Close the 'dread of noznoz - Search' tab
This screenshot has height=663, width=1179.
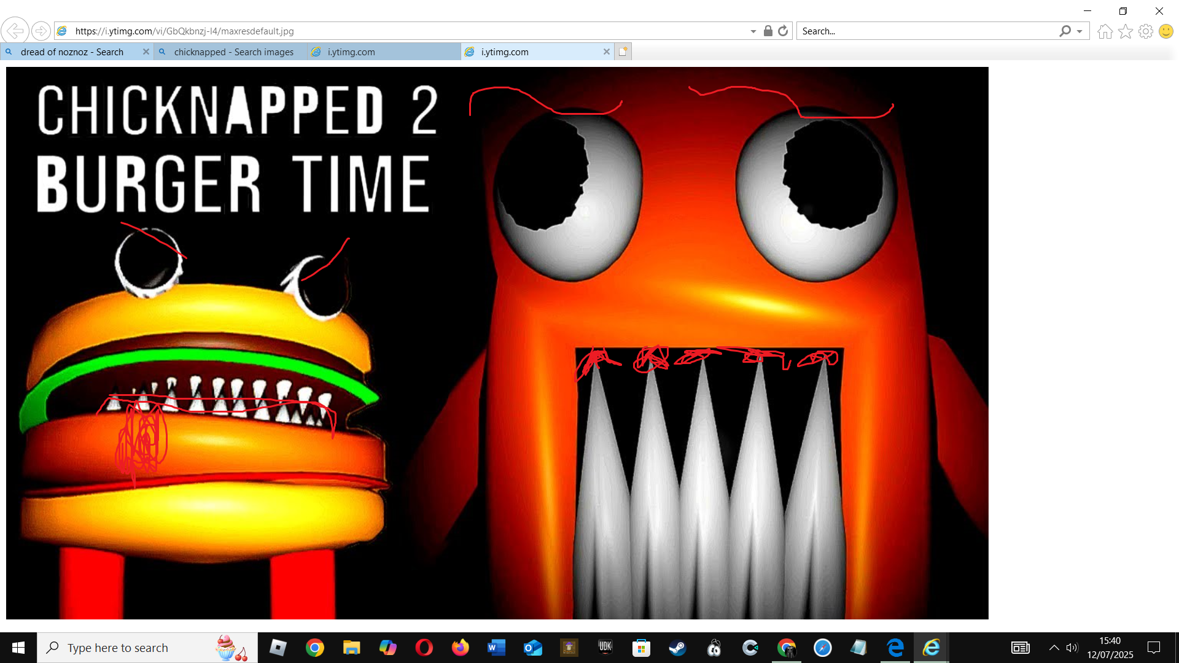click(x=146, y=52)
